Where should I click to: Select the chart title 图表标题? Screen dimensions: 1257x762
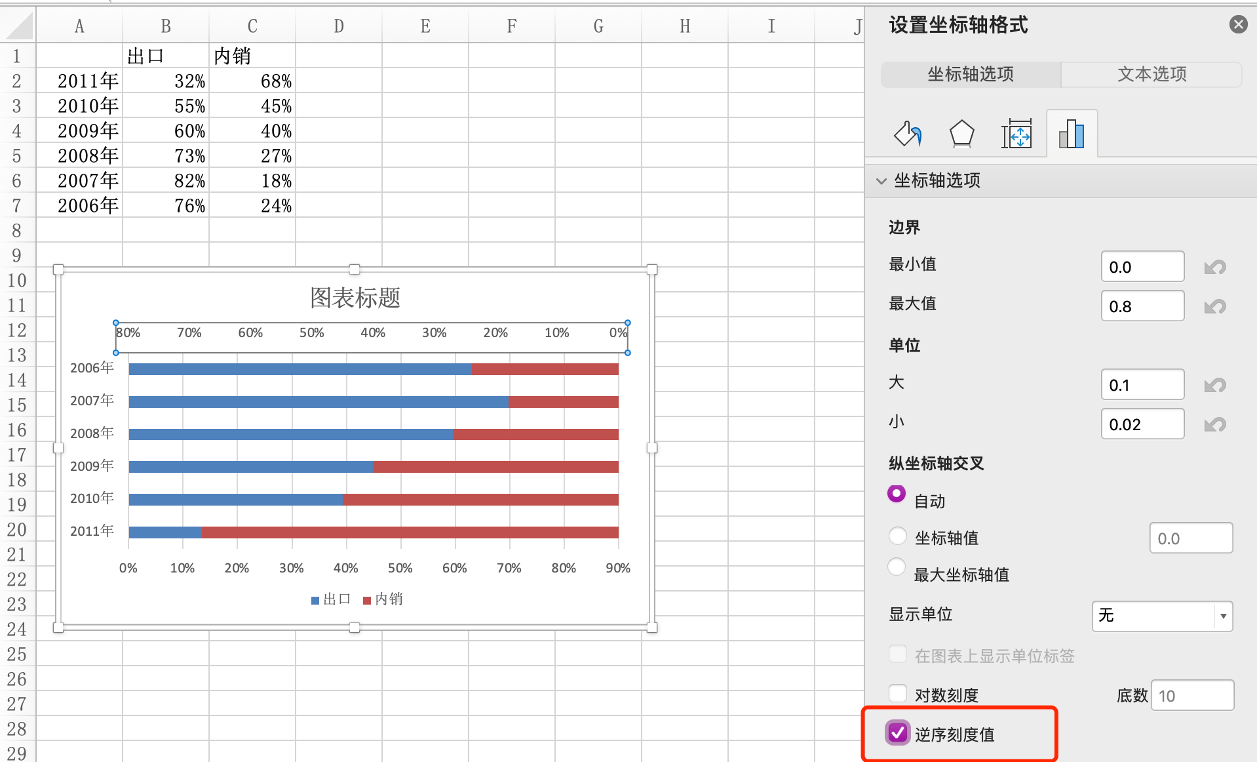coord(355,298)
